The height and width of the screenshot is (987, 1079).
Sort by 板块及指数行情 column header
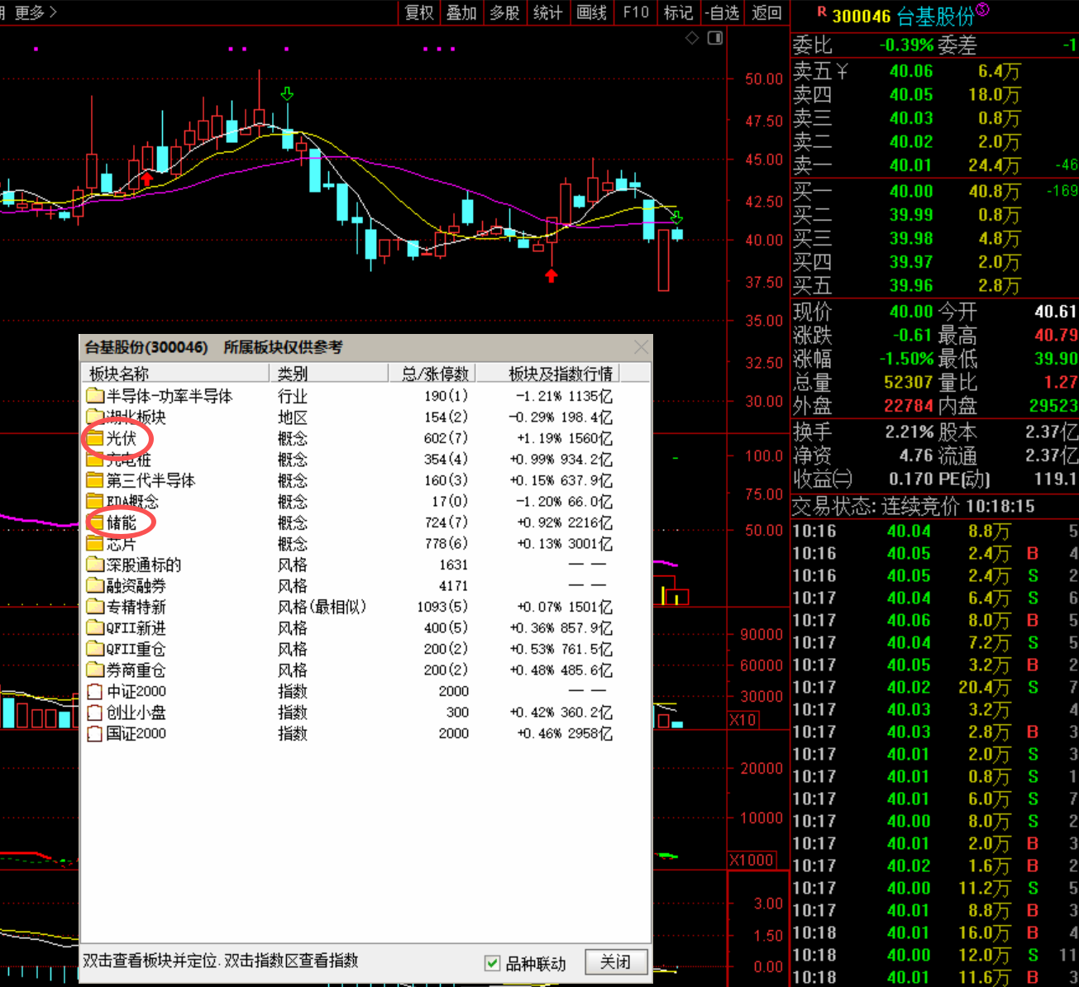[x=550, y=374]
